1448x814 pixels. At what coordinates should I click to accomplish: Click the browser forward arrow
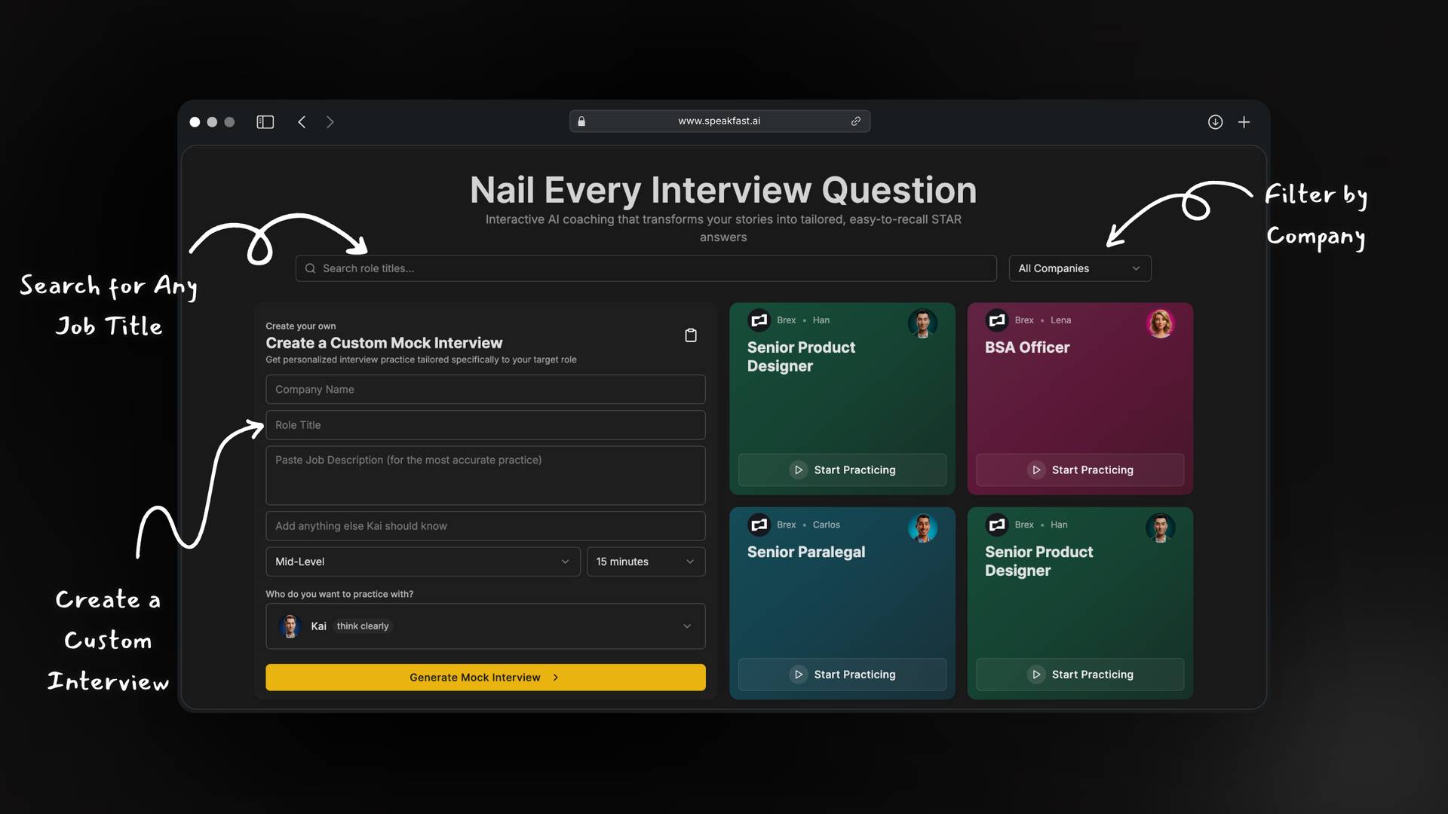click(330, 122)
